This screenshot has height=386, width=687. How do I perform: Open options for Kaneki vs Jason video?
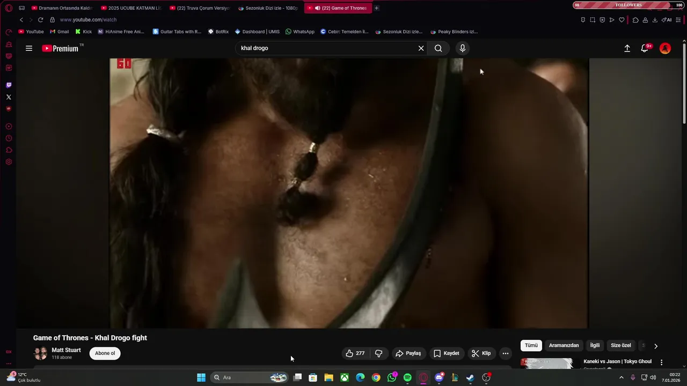tap(661, 362)
